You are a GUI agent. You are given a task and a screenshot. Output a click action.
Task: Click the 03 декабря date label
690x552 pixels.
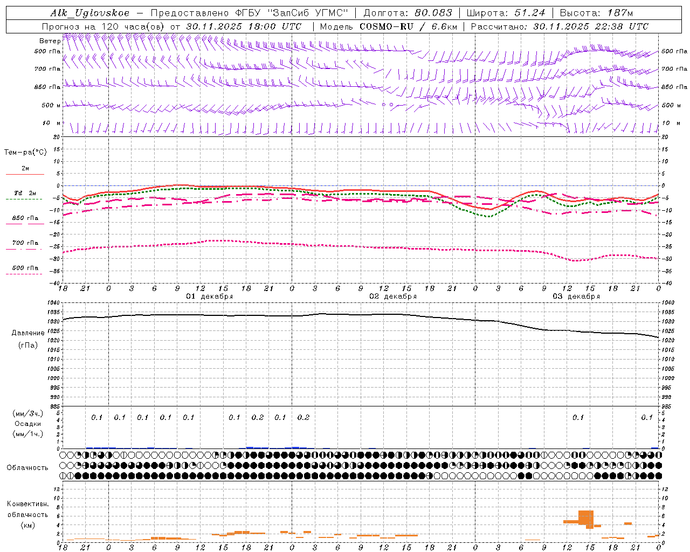tap(576, 296)
